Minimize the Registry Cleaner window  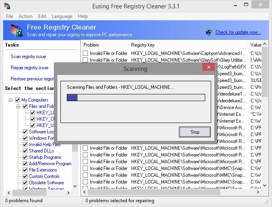click(235, 5)
